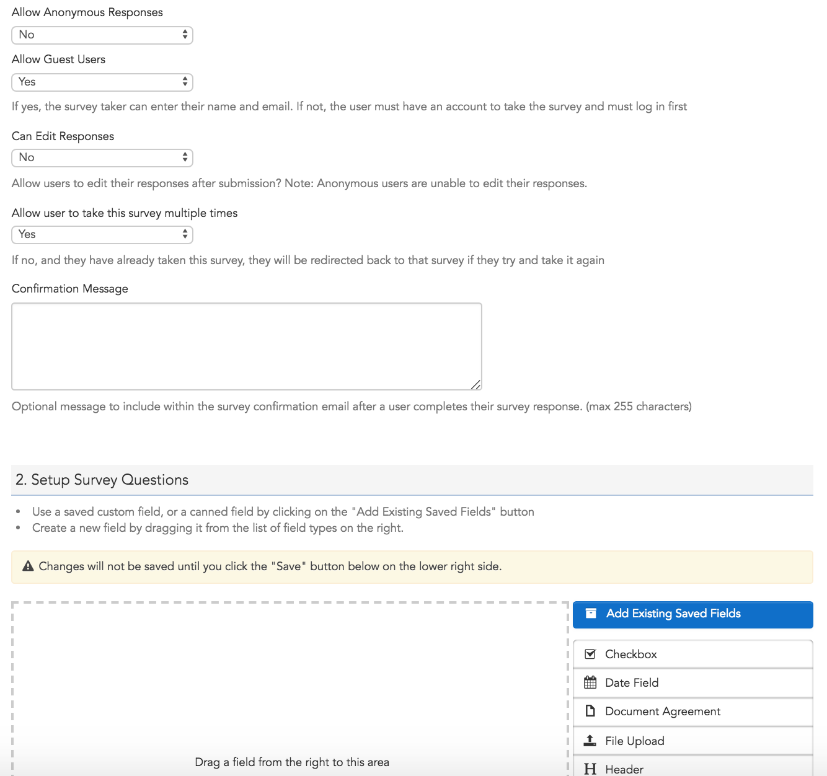Click the Checkbox field check icon
This screenshot has width=827, height=776.
[x=590, y=654]
